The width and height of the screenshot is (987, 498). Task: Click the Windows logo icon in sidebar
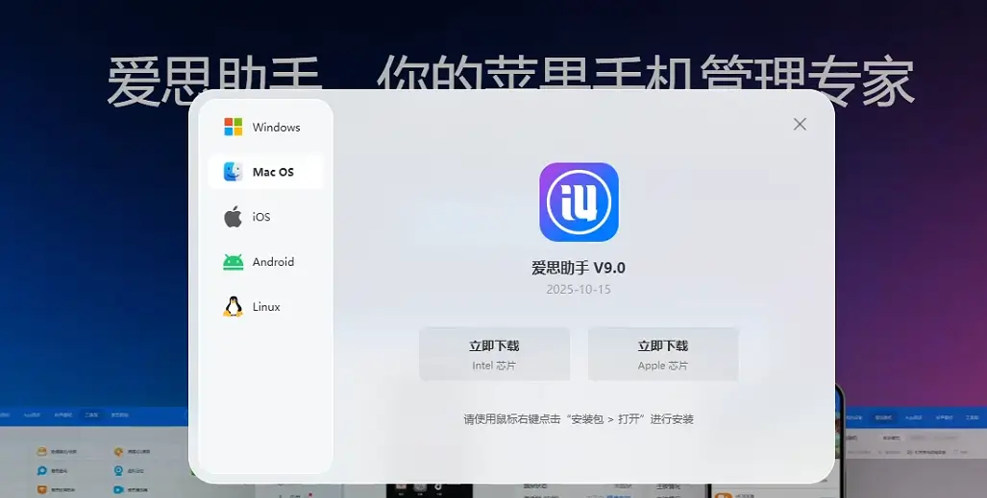(233, 128)
